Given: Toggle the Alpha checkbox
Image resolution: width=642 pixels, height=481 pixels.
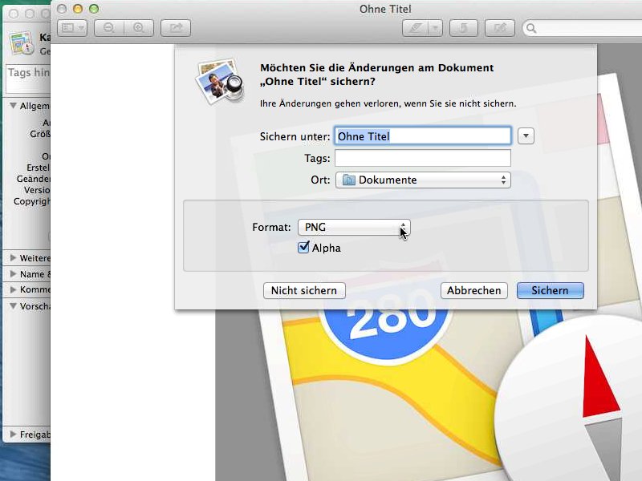Looking at the screenshot, I should (303, 247).
